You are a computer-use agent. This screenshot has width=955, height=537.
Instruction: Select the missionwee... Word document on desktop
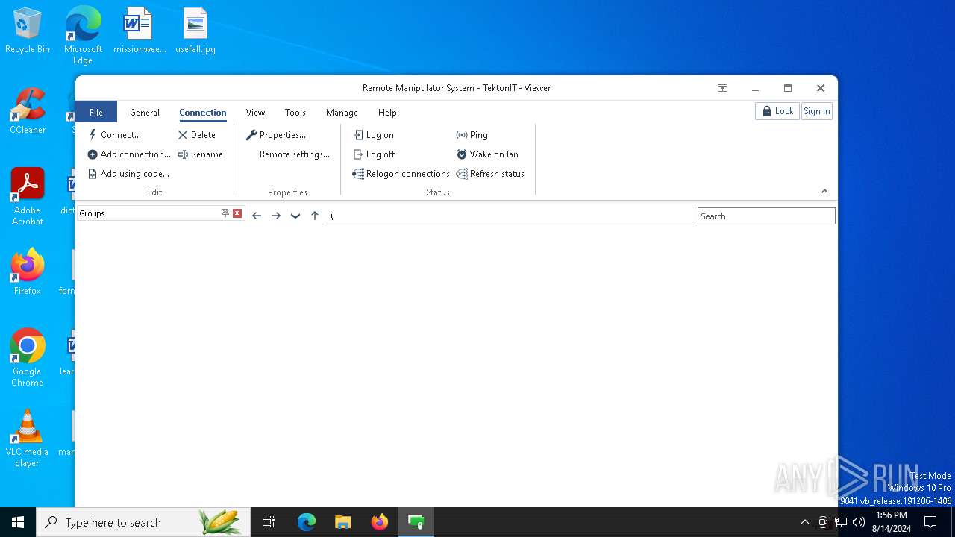coord(140,31)
